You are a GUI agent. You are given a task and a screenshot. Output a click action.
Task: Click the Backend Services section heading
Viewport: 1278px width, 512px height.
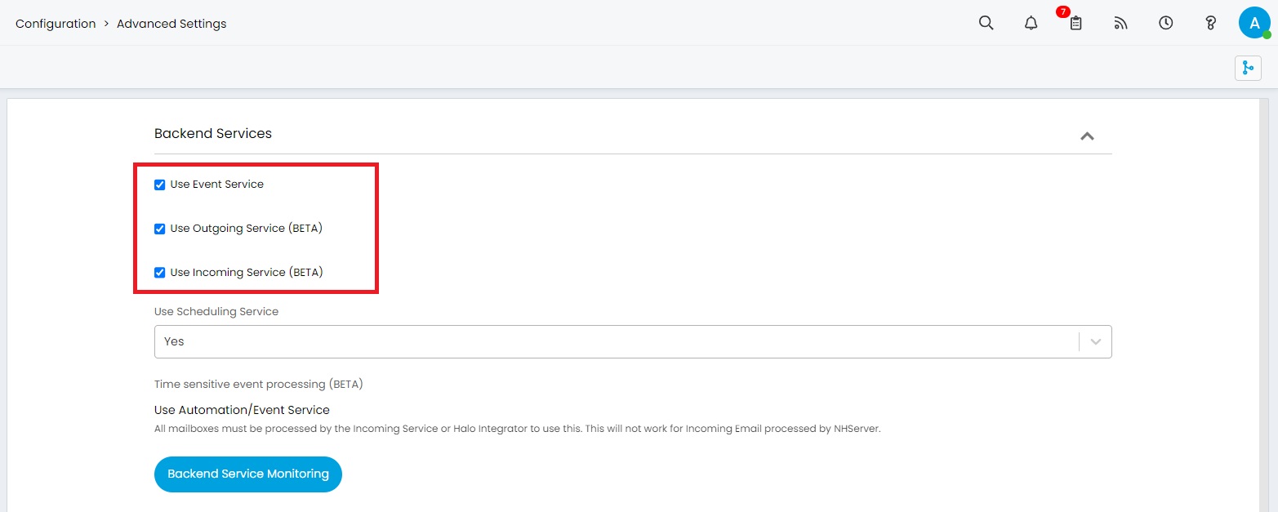[213, 133]
